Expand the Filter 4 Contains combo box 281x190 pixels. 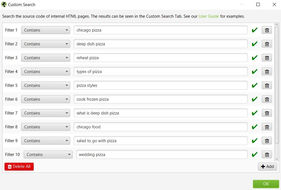45,72
